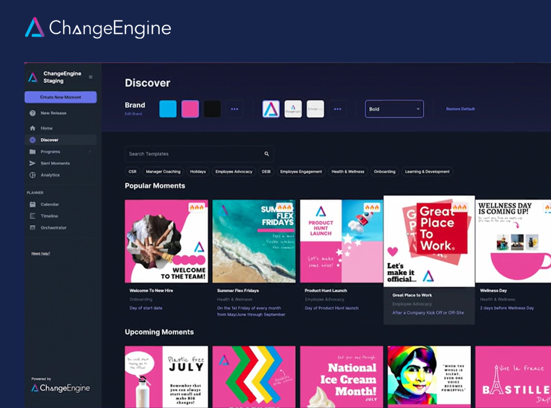Open Great Place To Work template thumbnail
Image resolution: width=551 pixels, height=408 pixels.
tap(429, 241)
